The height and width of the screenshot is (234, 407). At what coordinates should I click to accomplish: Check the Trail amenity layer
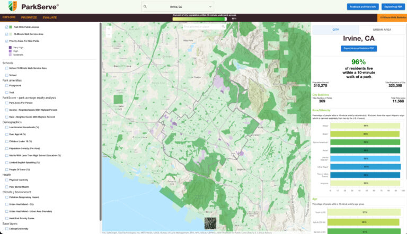tap(7, 92)
